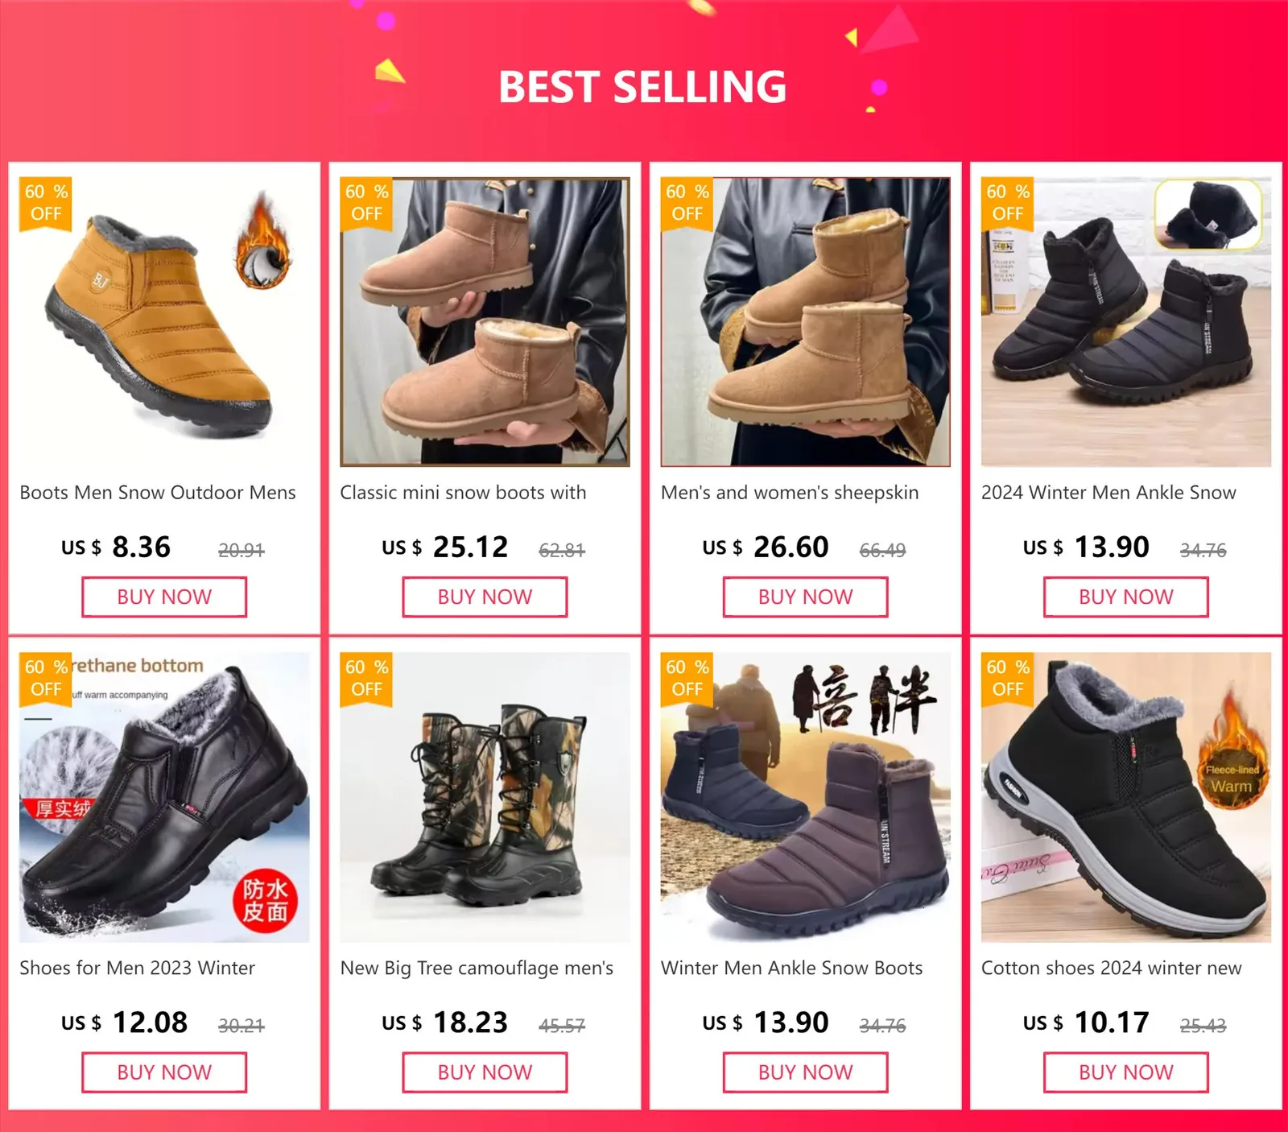Click the red waterproof leather round badge

266,900
